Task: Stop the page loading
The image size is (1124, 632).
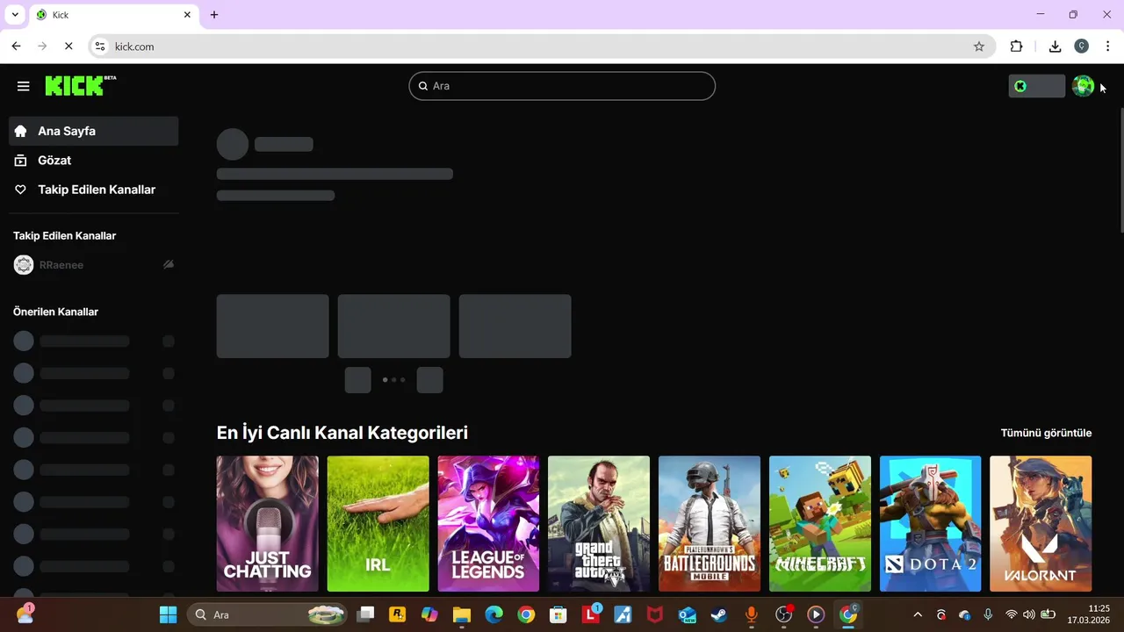Action: [68, 47]
